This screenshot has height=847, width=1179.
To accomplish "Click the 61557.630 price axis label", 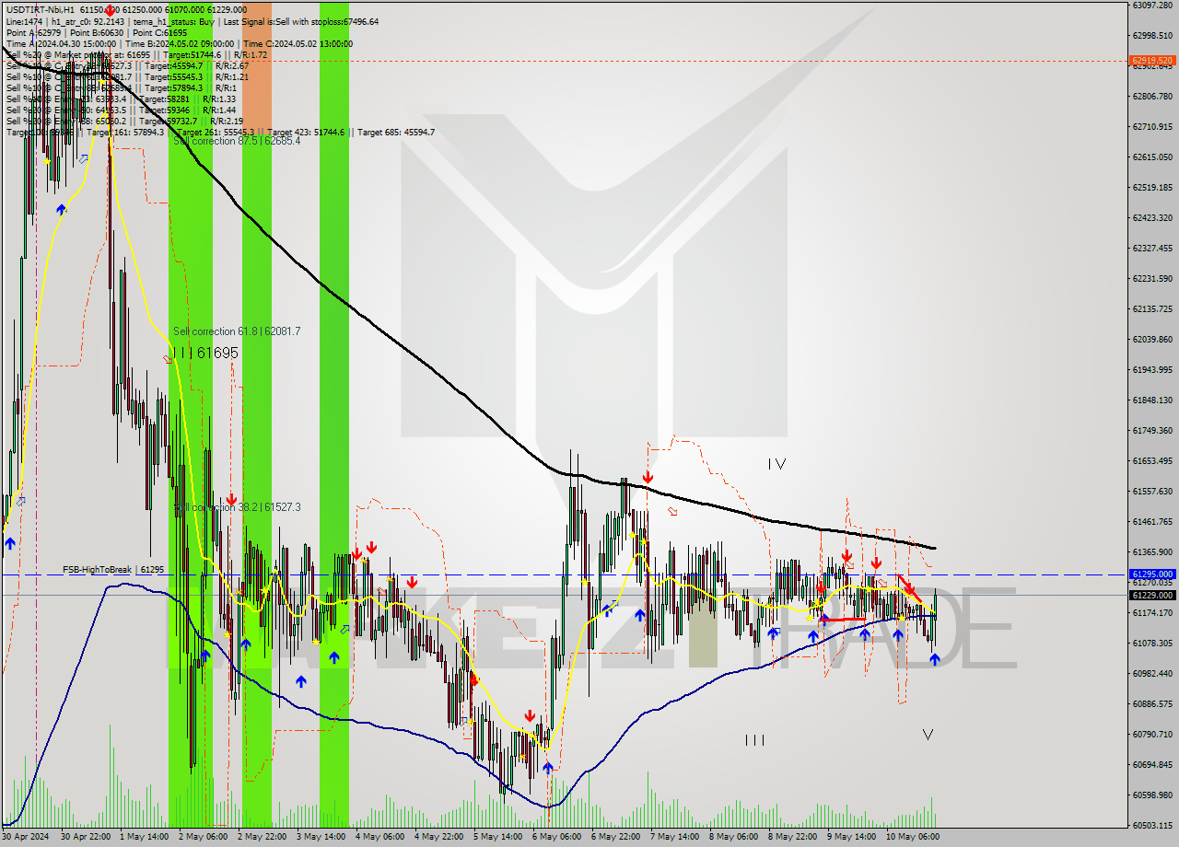I will pyautogui.click(x=1152, y=491).
